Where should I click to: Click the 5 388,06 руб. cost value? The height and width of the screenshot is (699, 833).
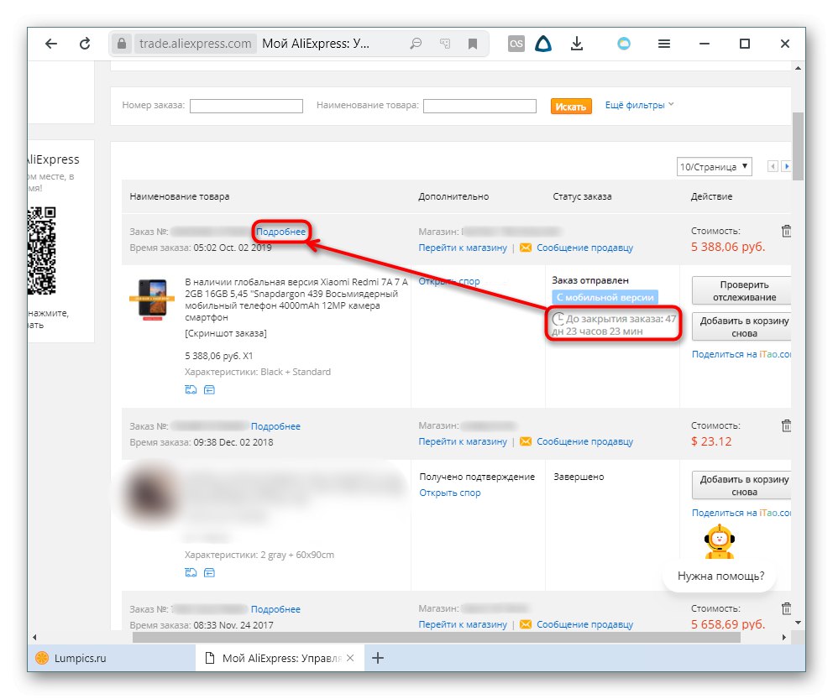728,247
